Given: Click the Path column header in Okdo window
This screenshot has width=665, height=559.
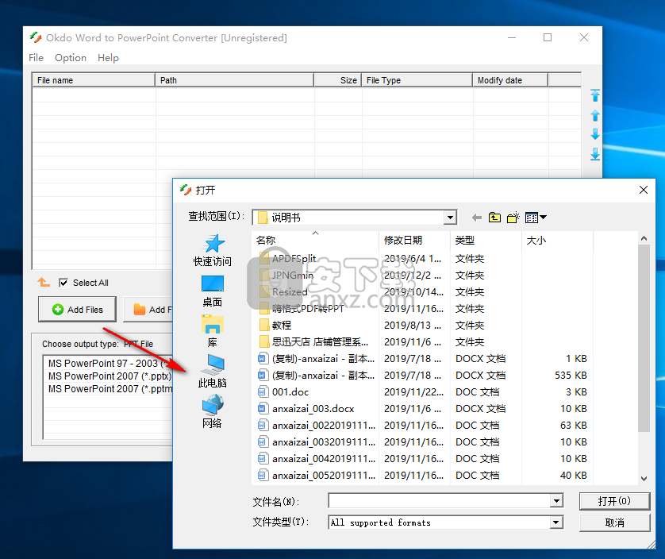Looking at the screenshot, I should tap(235, 80).
